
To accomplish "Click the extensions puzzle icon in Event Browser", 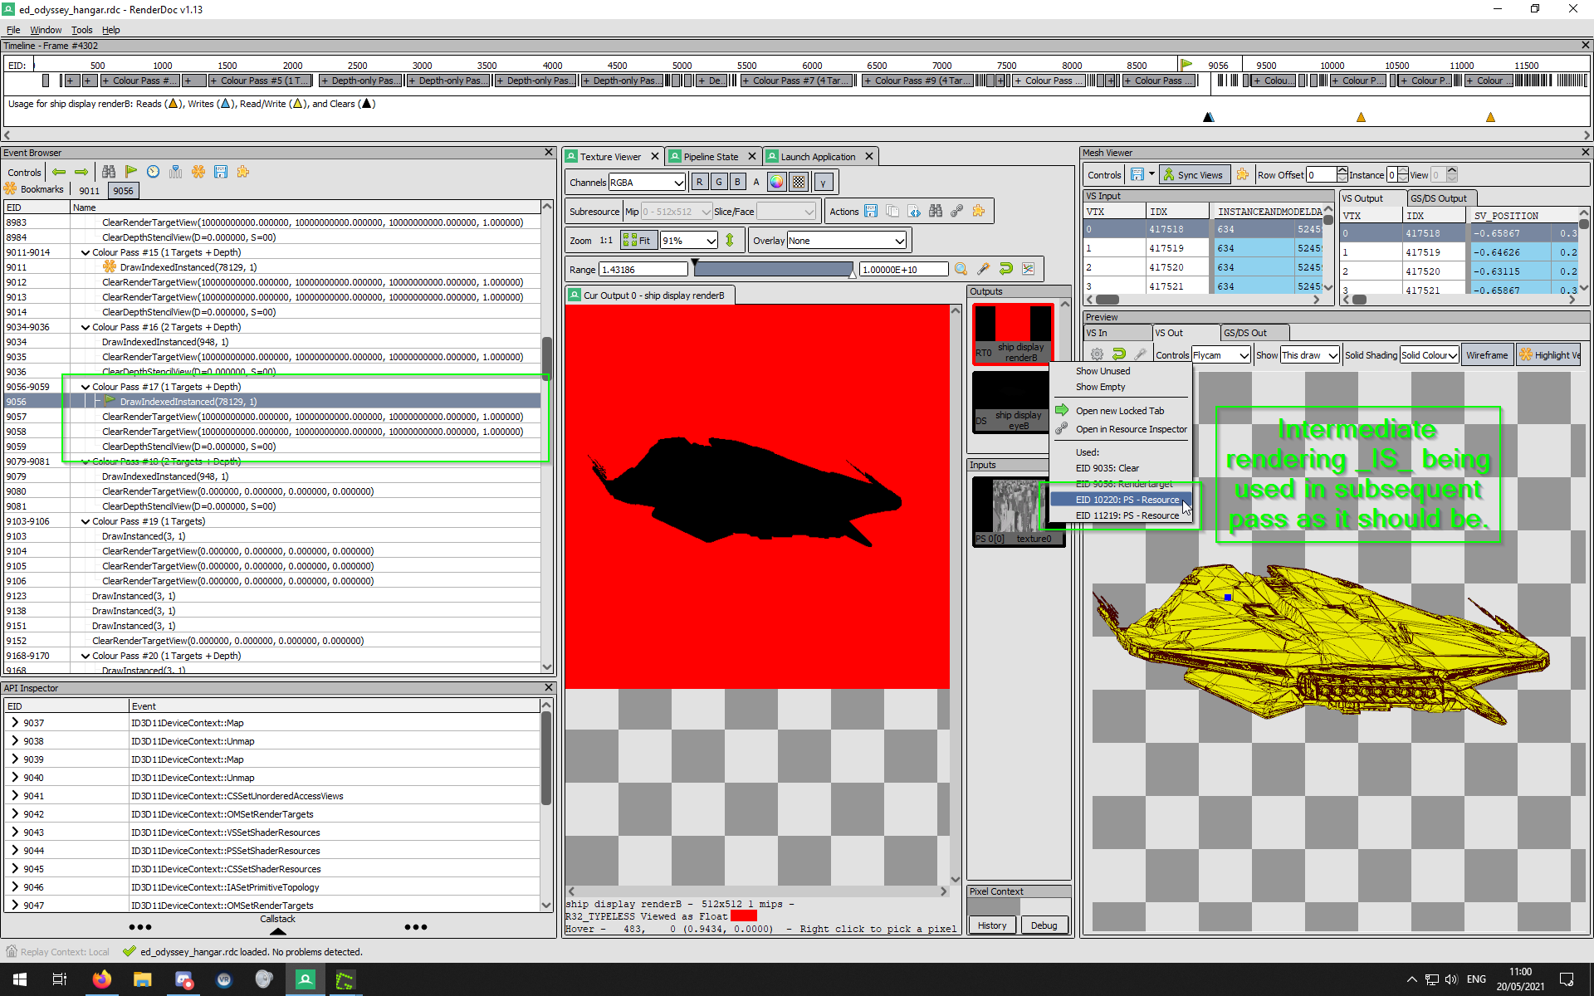I will tap(243, 172).
